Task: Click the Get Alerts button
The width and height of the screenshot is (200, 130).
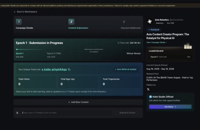Action: click(170, 107)
